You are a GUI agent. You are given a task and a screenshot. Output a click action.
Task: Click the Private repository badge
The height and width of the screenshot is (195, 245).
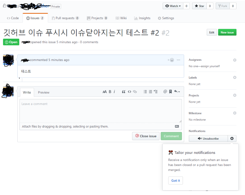(56, 6)
